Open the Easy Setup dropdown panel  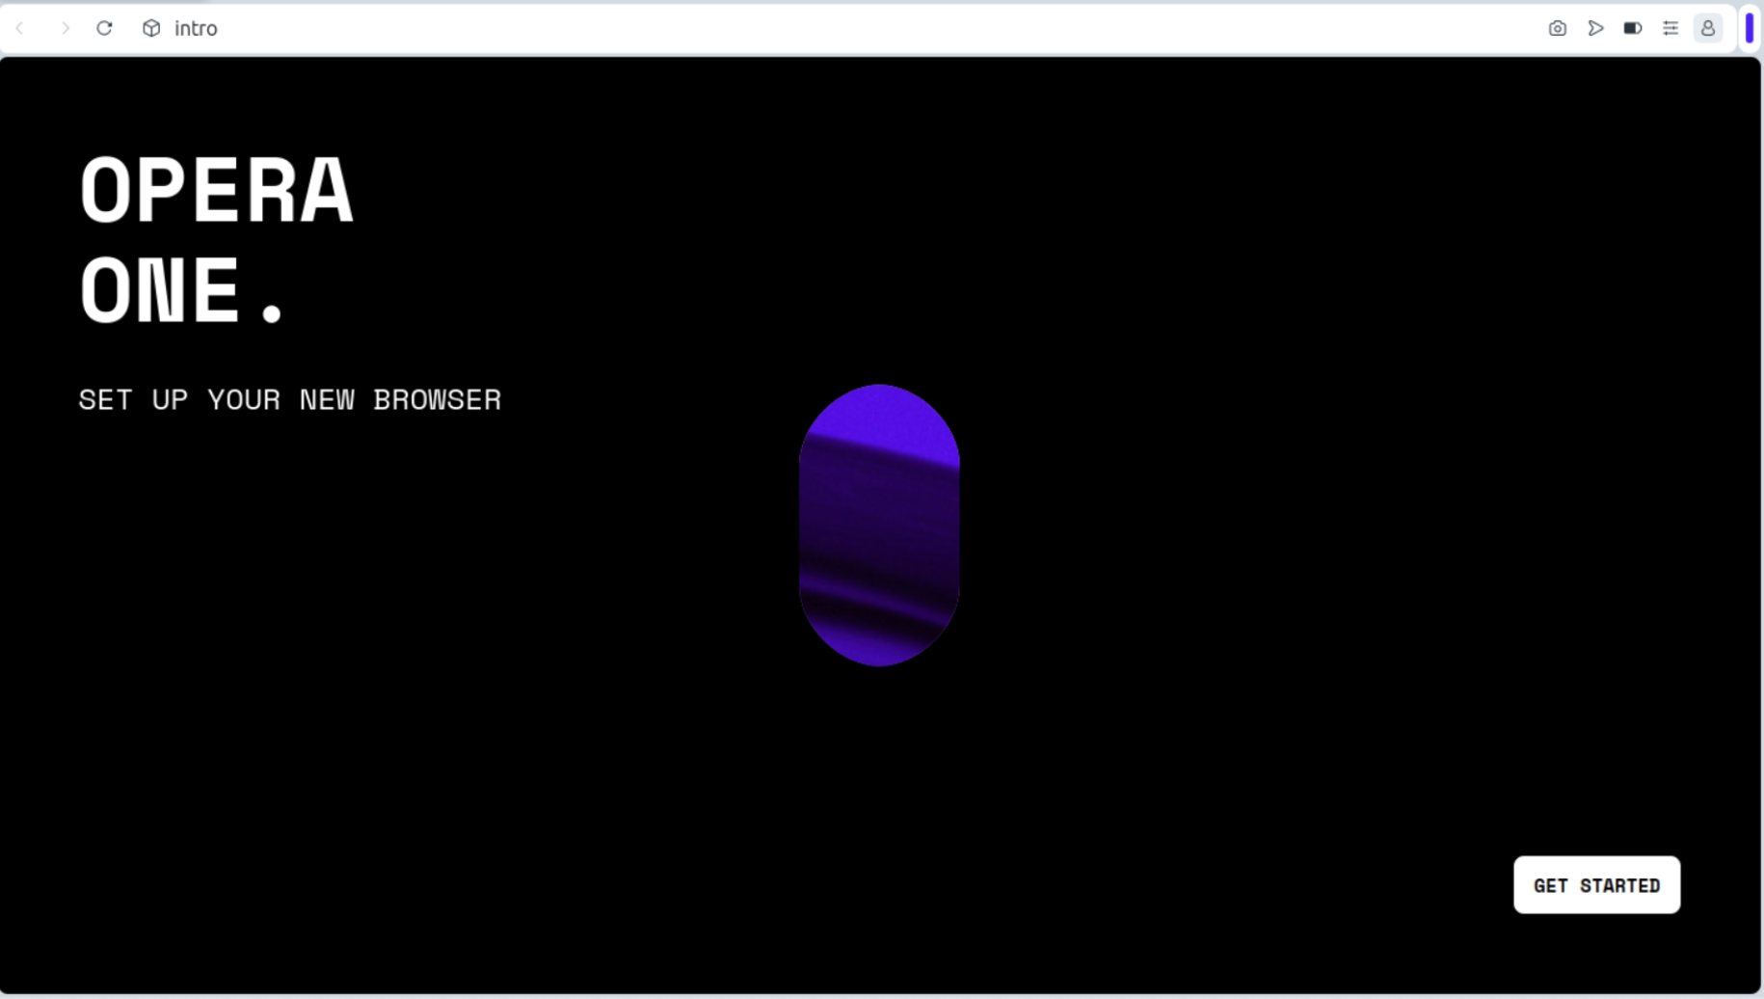pos(1670,28)
